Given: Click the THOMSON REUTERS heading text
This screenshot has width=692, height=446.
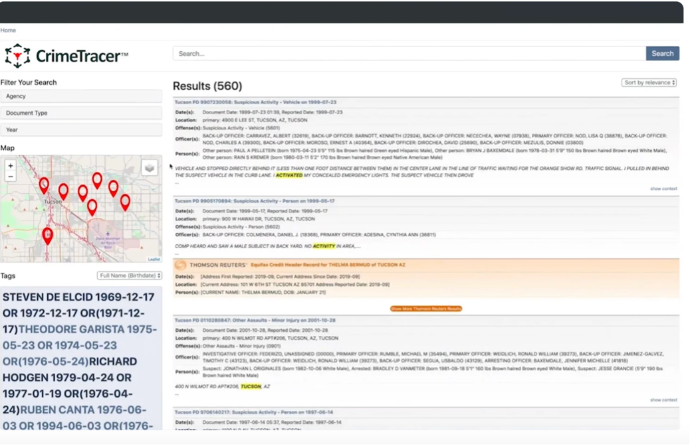Looking at the screenshot, I should pos(218,265).
